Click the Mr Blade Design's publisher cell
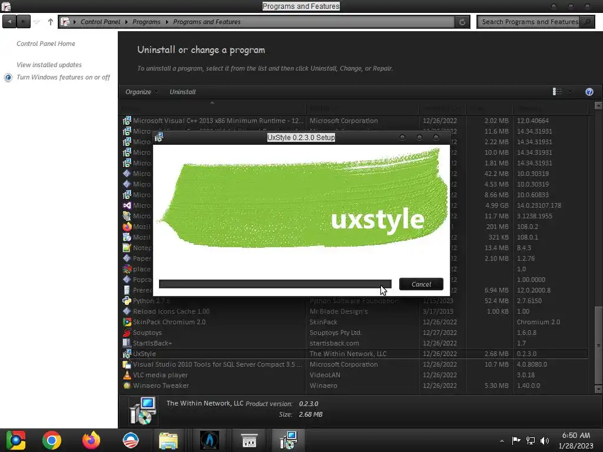Viewport: 603px width, 452px height. pyautogui.click(x=339, y=311)
